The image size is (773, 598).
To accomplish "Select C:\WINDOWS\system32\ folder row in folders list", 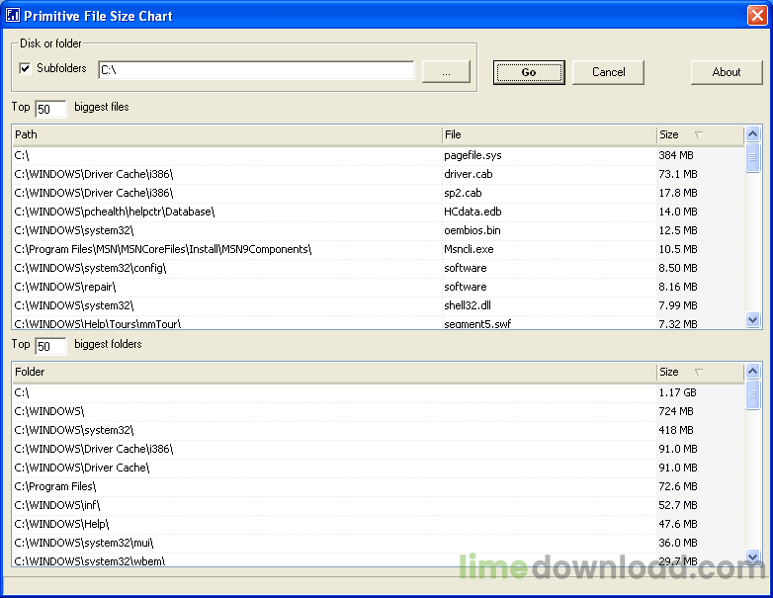I will [x=379, y=430].
